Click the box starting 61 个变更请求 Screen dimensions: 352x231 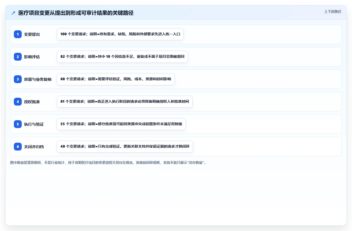point(125,102)
